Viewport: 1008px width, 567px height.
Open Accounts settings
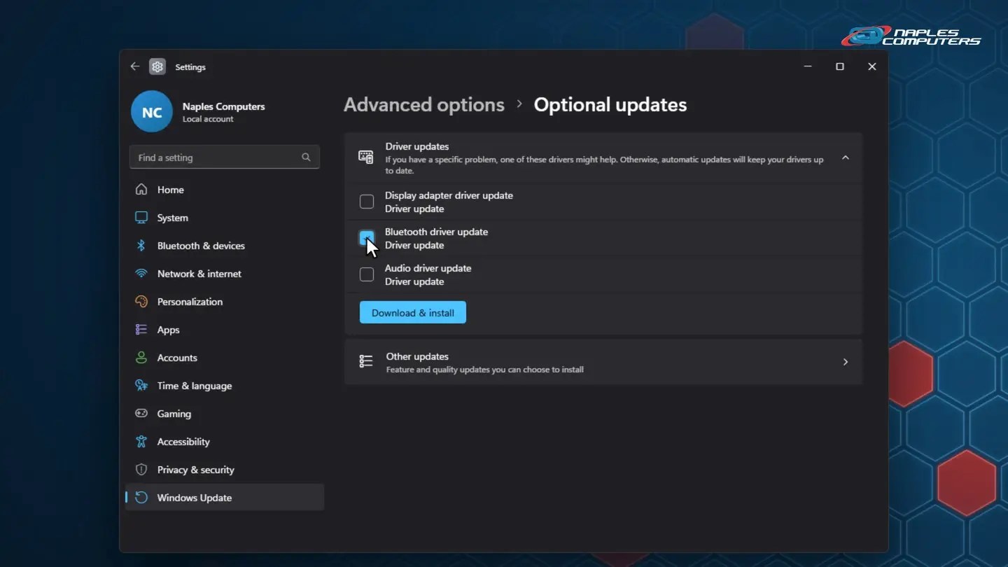click(225, 358)
